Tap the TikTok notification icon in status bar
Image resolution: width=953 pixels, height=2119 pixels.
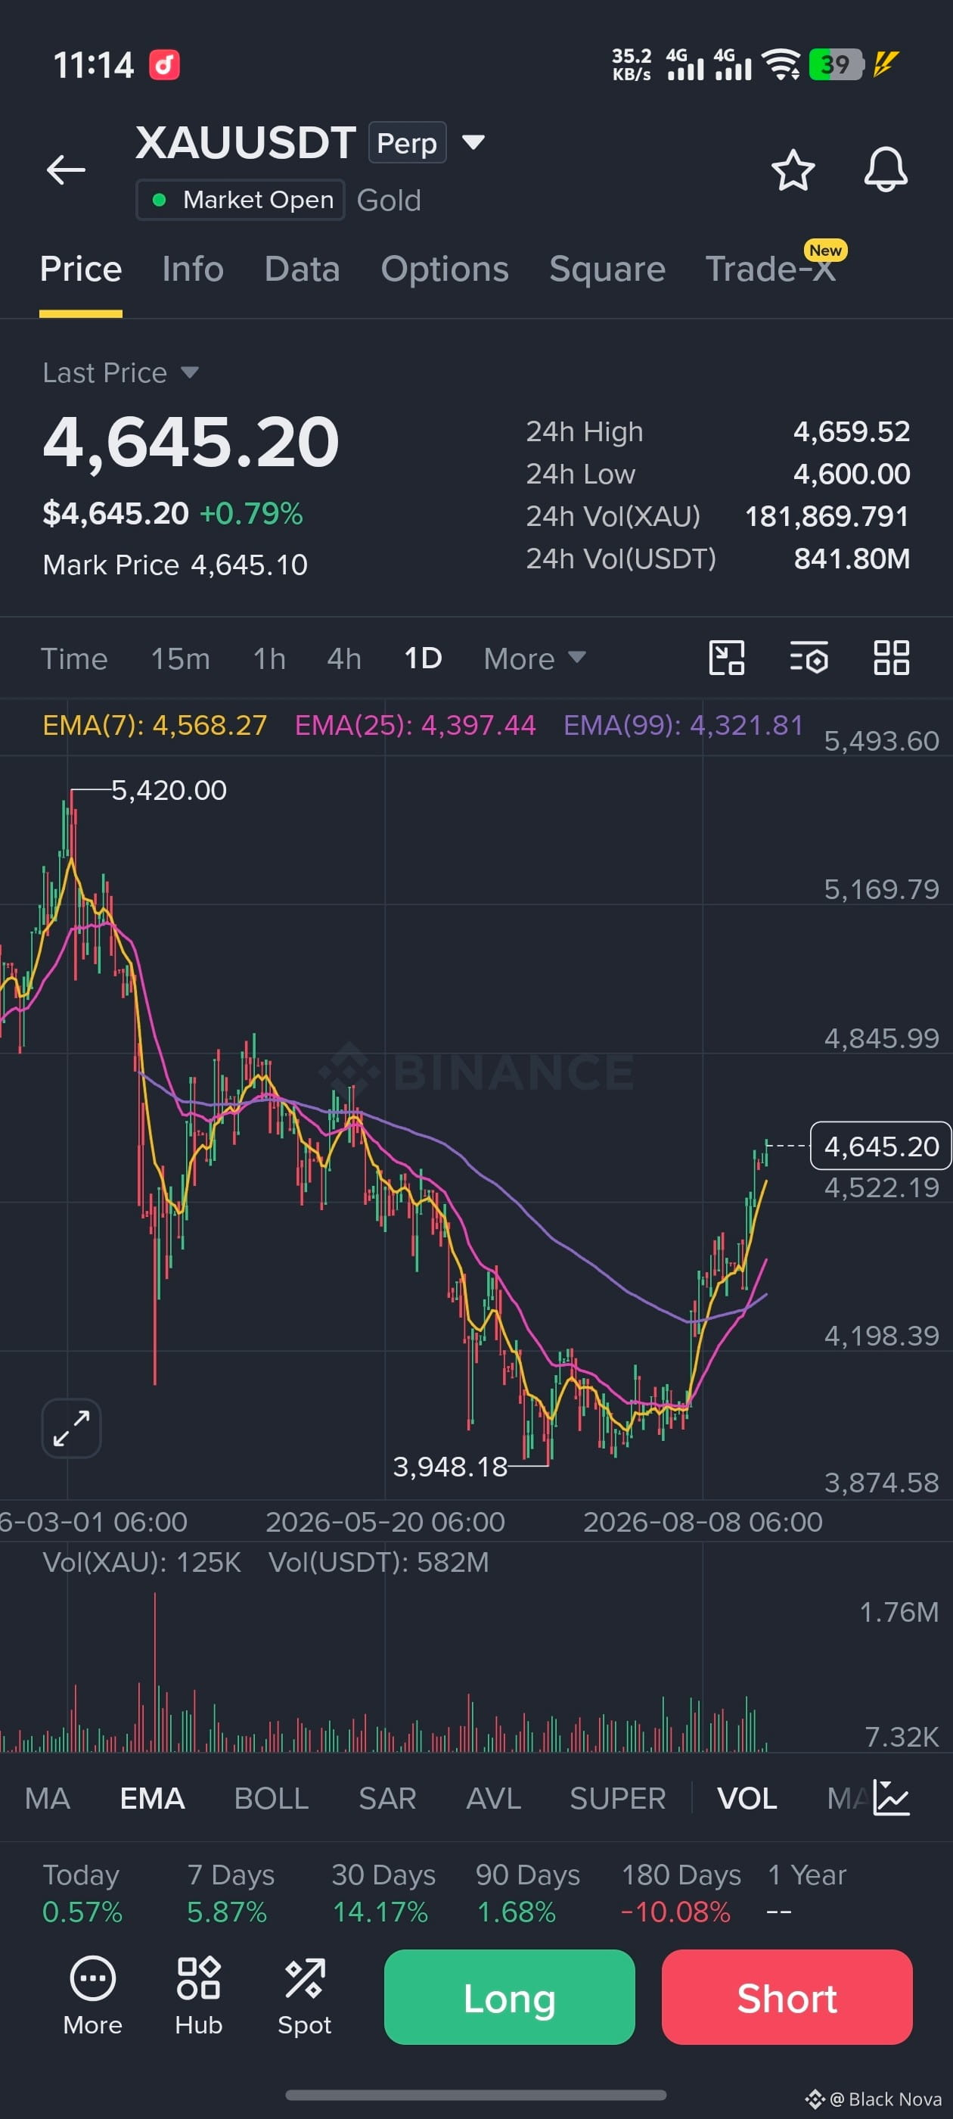tap(164, 64)
